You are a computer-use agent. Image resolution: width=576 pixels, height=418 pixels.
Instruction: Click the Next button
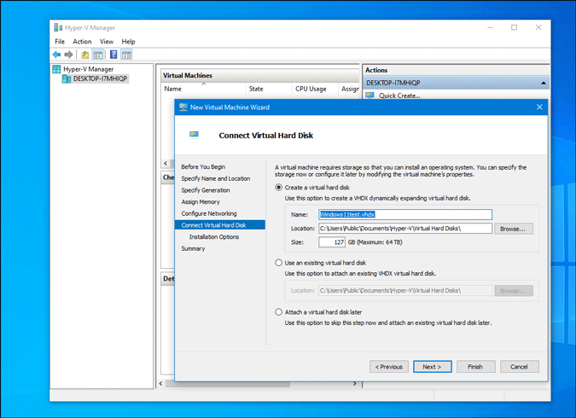[x=433, y=367]
